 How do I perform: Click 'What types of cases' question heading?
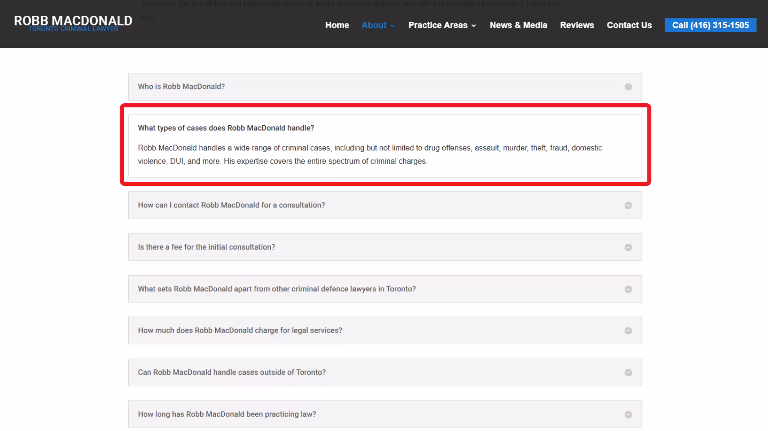click(226, 128)
